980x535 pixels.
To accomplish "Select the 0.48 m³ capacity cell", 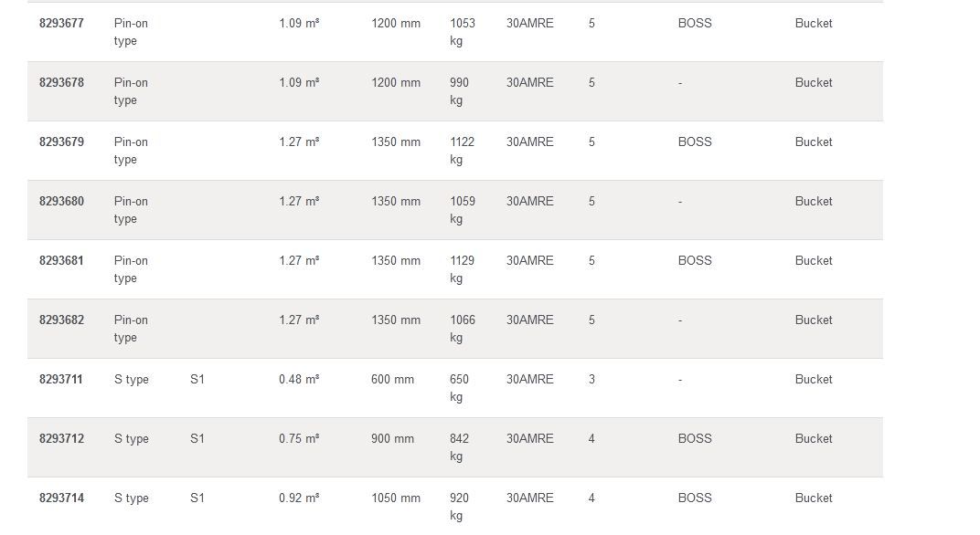I will tap(299, 380).
